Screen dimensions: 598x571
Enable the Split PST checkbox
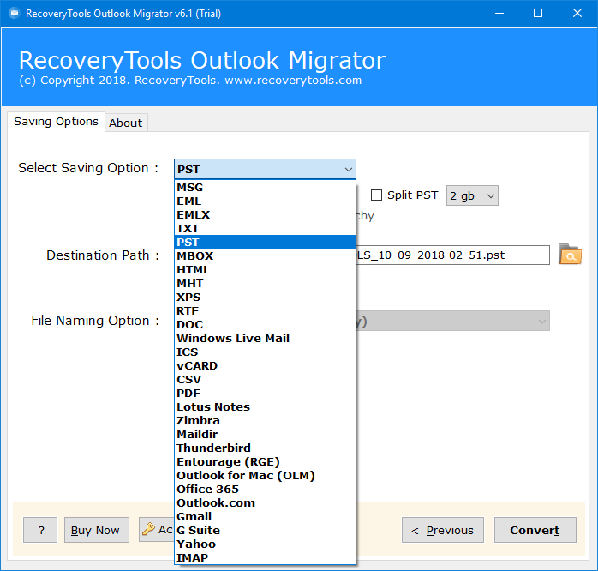tap(376, 195)
